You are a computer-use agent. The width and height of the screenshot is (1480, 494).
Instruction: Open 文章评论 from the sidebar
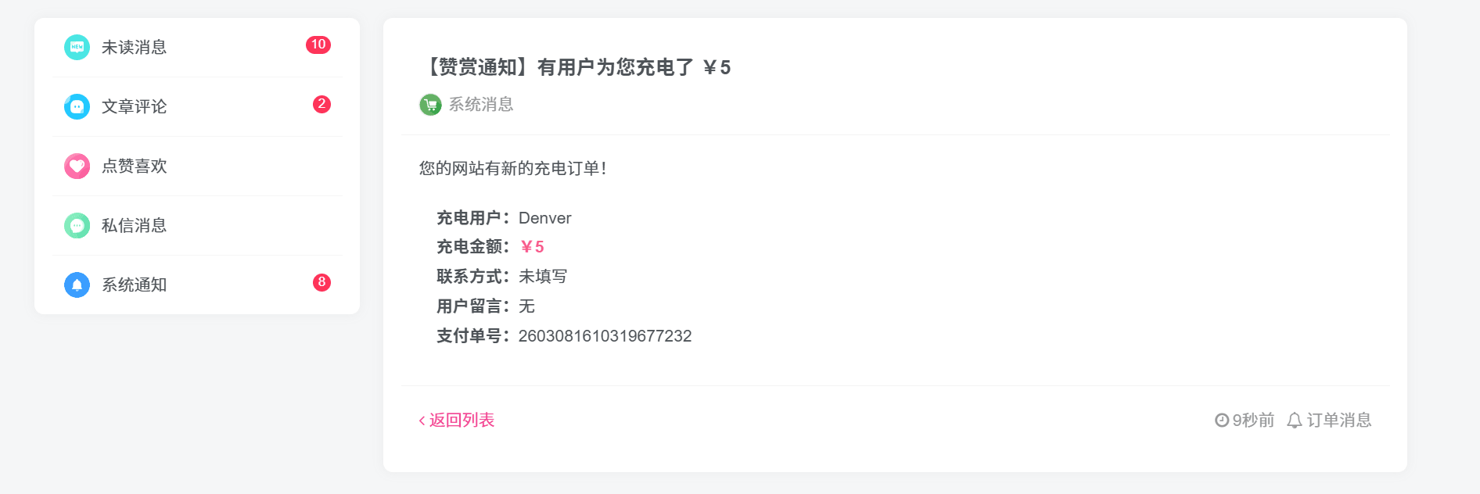point(133,106)
